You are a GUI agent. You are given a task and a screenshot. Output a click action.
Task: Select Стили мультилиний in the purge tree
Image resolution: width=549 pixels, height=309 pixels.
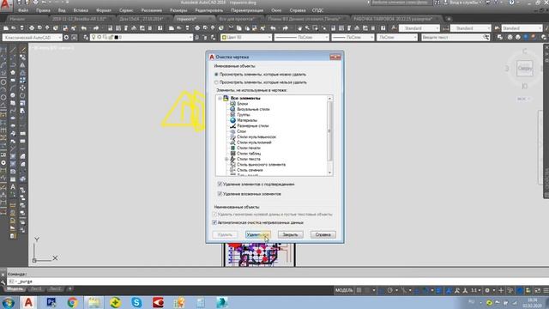[254, 142]
